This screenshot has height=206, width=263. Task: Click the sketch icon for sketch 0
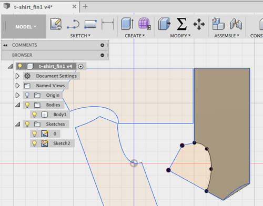tap(45, 134)
